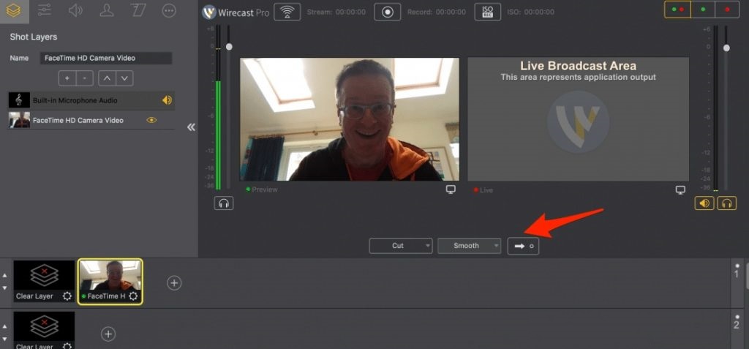
Task: Mute the Built-in Microphone Audio layer
Action: [x=167, y=100]
